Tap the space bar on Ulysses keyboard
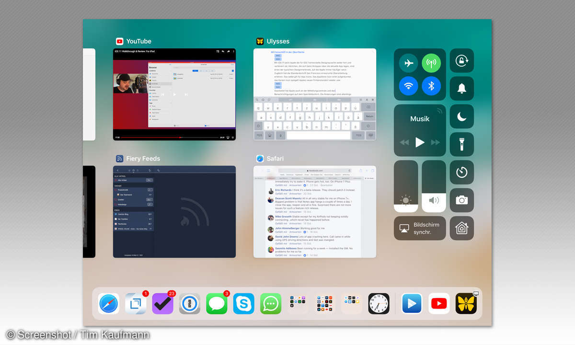Screen dimensions: 575x345 coord(318,136)
